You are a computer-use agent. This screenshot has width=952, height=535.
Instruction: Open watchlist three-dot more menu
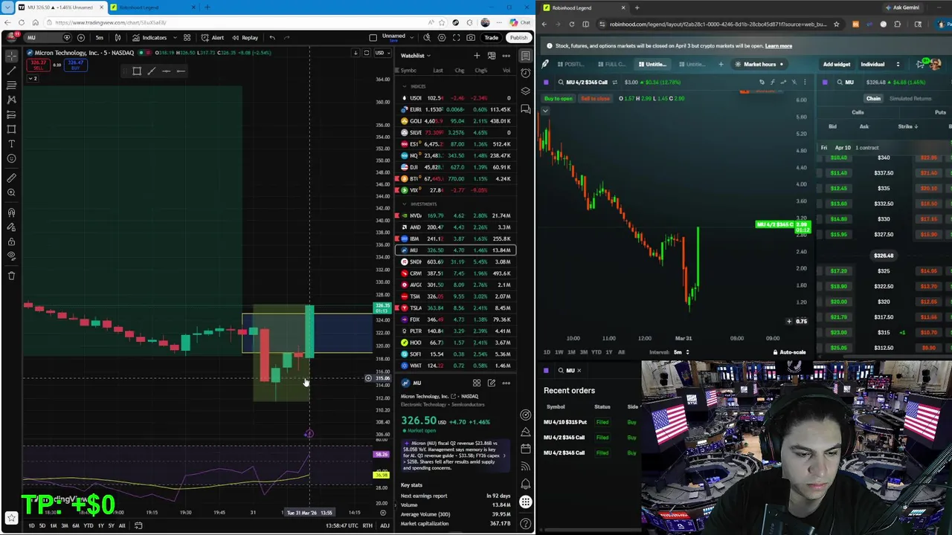coord(506,56)
